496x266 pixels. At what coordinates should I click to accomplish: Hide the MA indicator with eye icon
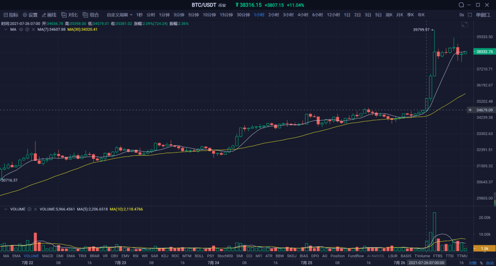pyautogui.click(x=21, y=29)
